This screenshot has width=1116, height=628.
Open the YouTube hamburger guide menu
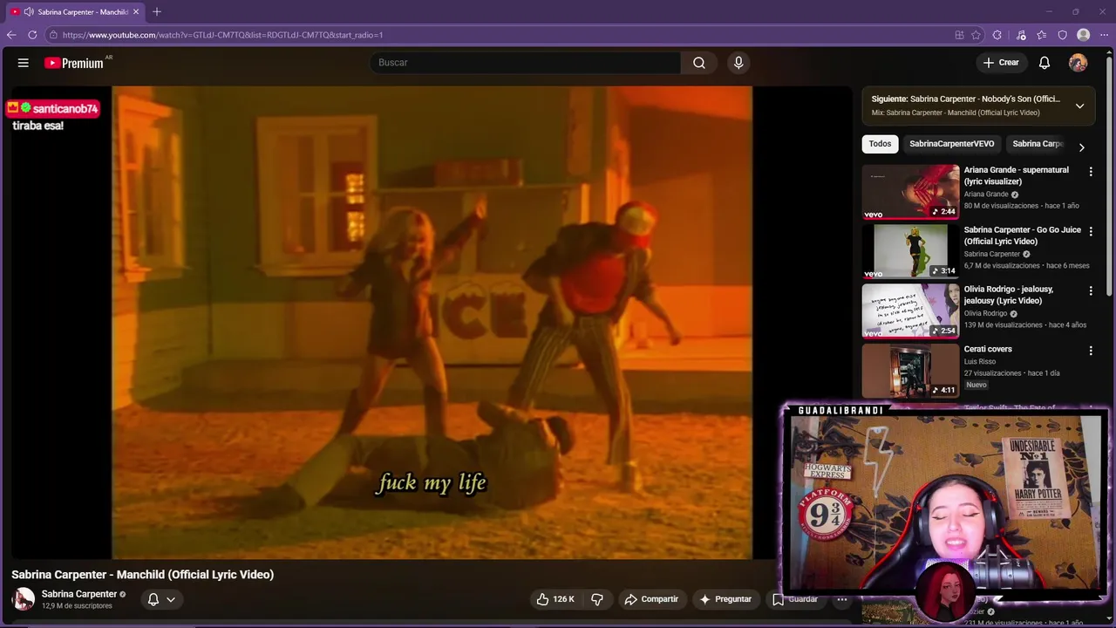coord(24,63)
